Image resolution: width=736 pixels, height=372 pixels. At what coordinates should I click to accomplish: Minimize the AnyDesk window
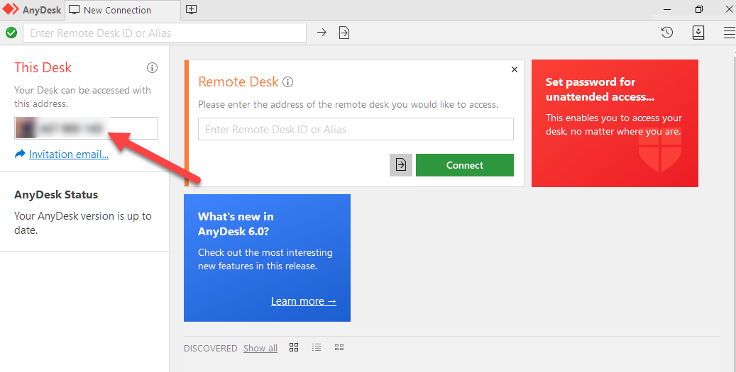click(x=667, y=9)
